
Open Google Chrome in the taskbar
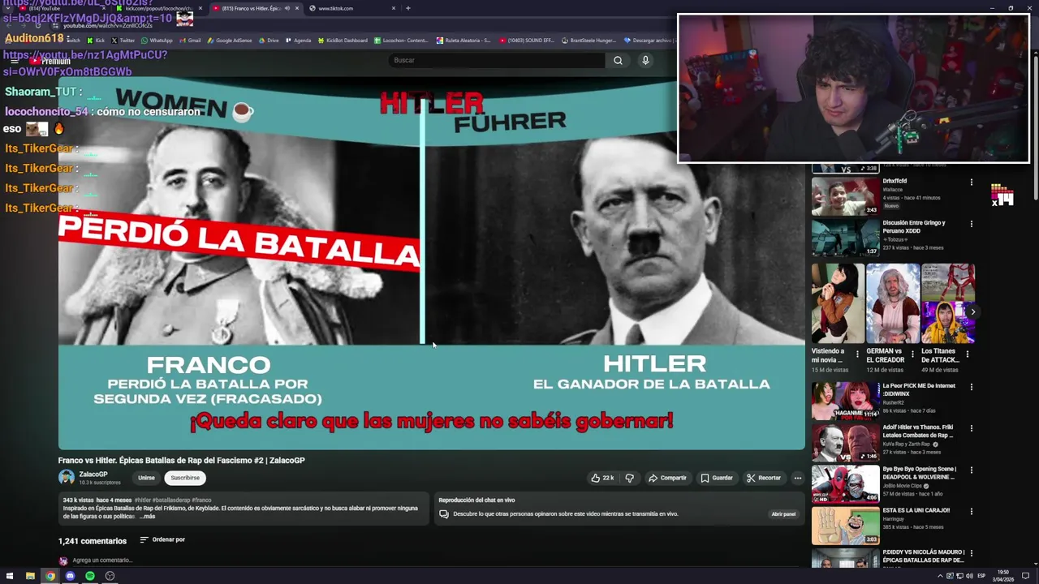[50, 576]
